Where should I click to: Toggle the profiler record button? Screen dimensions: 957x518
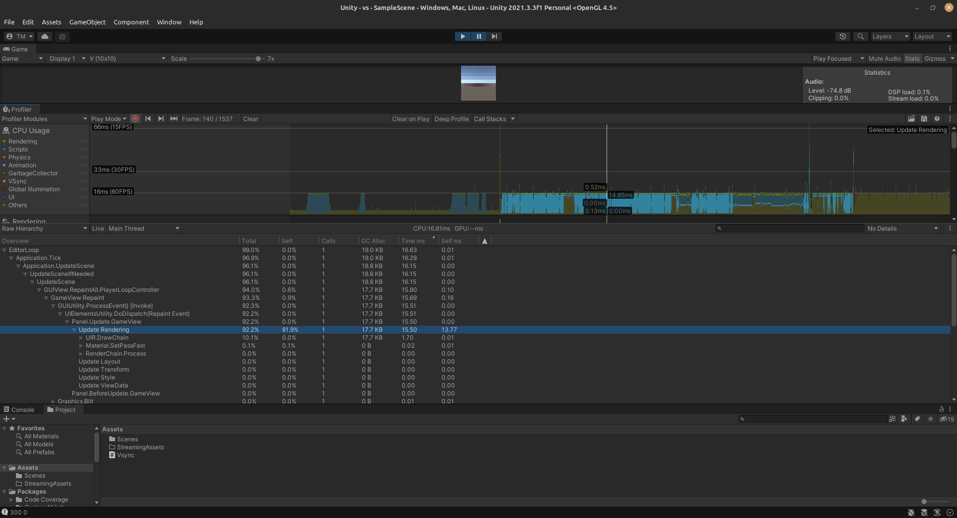135,119
